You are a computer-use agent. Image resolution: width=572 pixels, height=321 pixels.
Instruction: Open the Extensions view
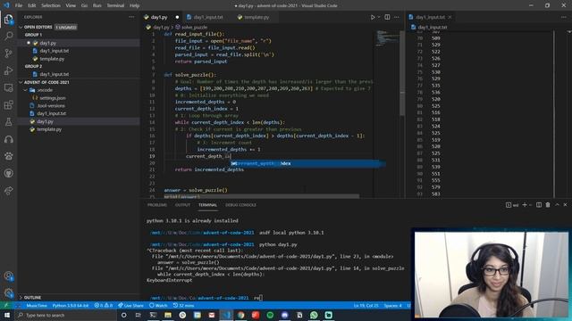pos(8,105)
